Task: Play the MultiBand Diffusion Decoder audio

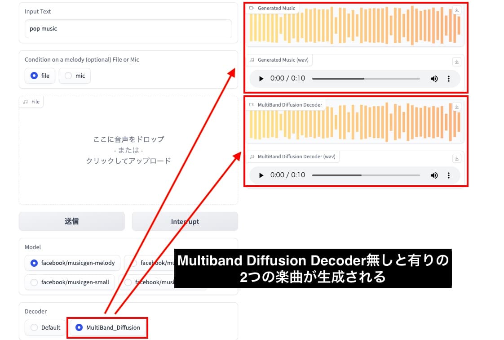Action: tap(261, 175)
